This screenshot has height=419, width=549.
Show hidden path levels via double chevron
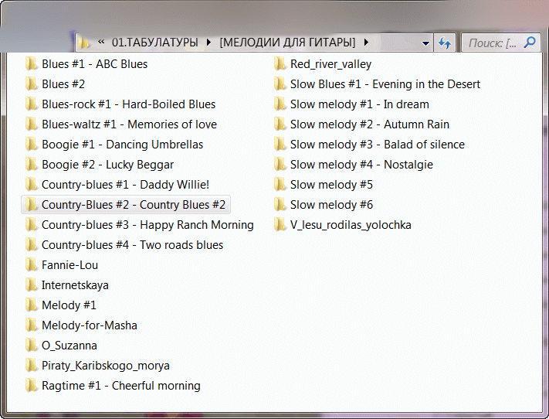[x=101, y=42]
